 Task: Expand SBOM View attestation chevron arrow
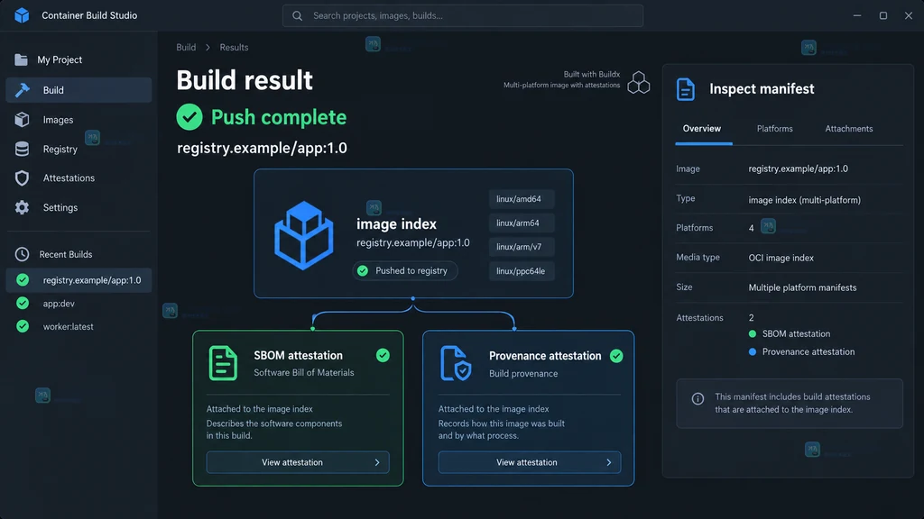click(x=377, y=462)
